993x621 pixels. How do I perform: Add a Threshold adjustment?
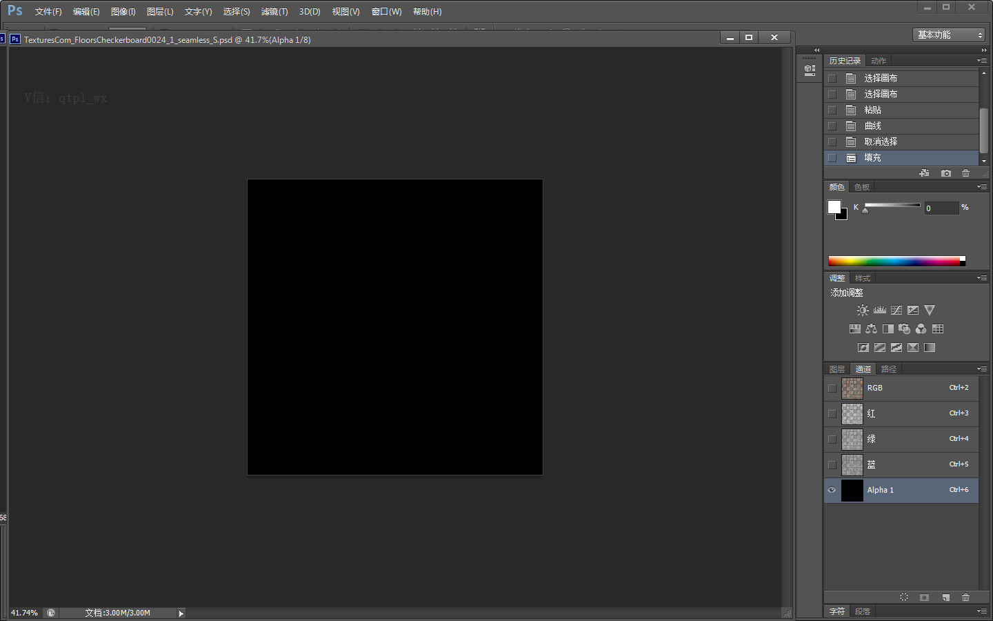click(896, 348)
